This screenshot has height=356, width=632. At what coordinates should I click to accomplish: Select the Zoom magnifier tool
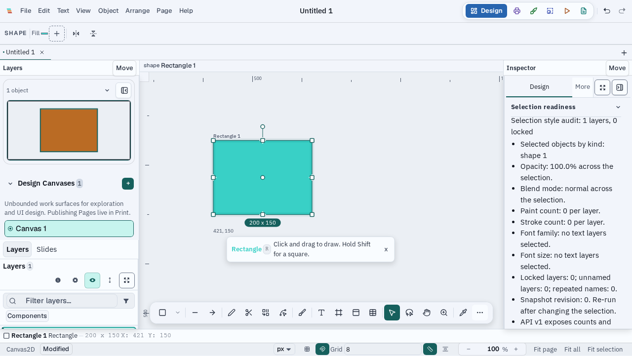(x=444, y=313)
